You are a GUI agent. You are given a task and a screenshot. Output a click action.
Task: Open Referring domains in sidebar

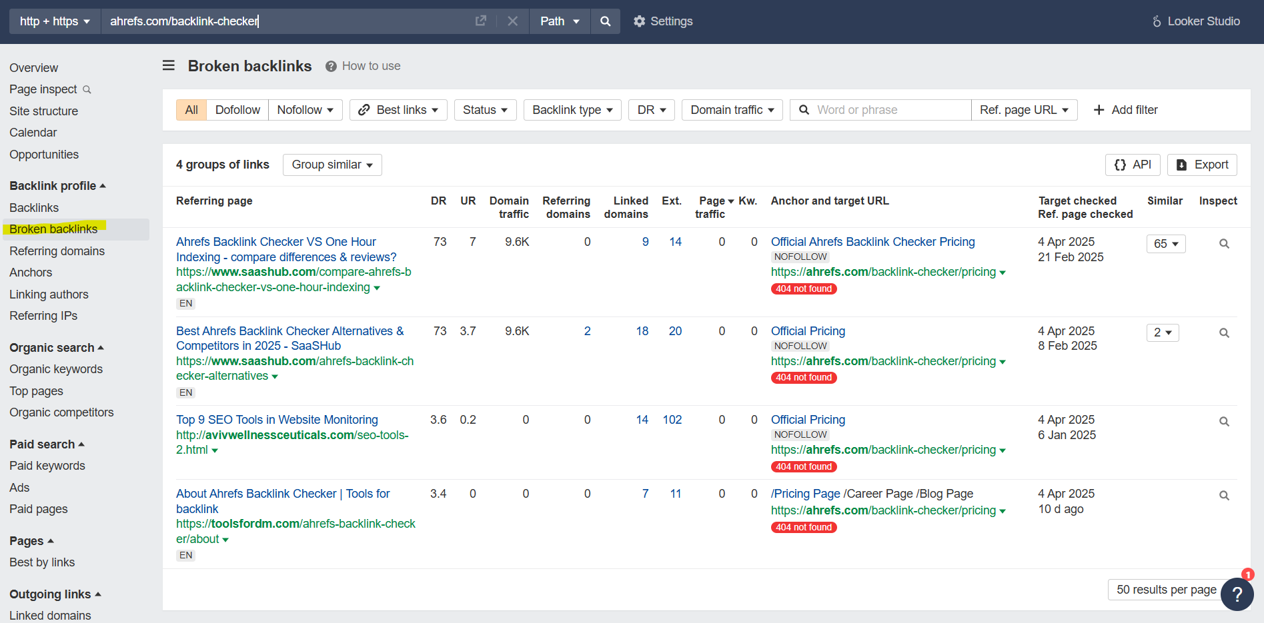pyautogui.click(x=57, y=251)
